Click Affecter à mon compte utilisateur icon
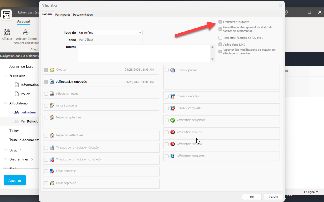This screenshot has width=324, height=202. coord(26,32)
